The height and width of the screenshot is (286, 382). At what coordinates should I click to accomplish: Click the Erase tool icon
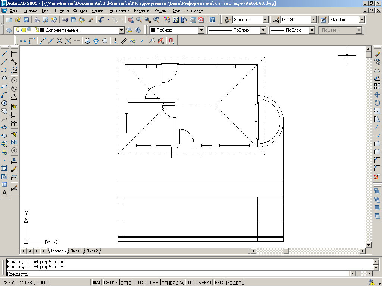[377, 54]
